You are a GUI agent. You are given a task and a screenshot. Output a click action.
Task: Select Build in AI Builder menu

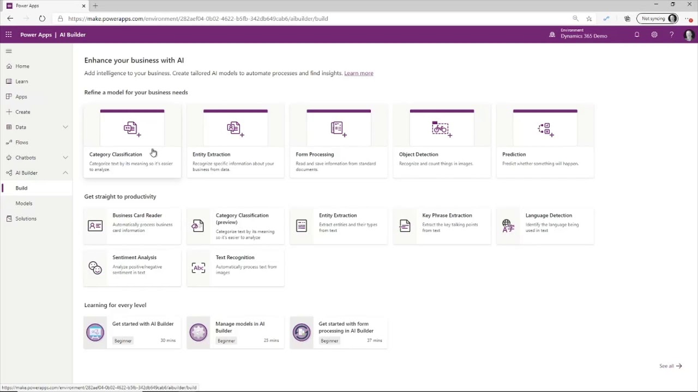36,188
